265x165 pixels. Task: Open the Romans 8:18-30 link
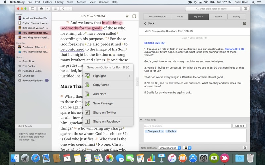[235, 49]
